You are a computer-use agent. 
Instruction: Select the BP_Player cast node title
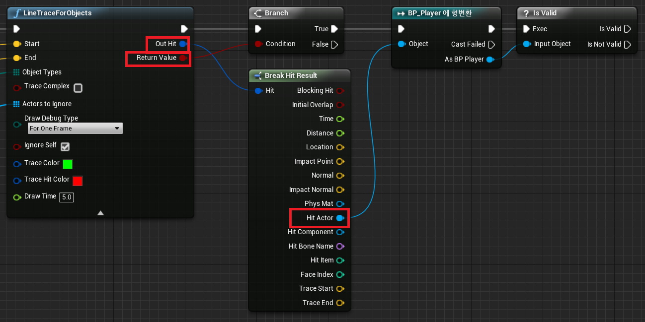coord(439,13)
